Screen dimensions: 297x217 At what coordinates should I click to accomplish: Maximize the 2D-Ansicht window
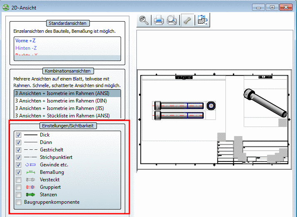coord(272,7)
